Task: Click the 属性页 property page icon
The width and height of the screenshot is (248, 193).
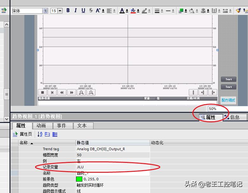Action: coord(15,134)
